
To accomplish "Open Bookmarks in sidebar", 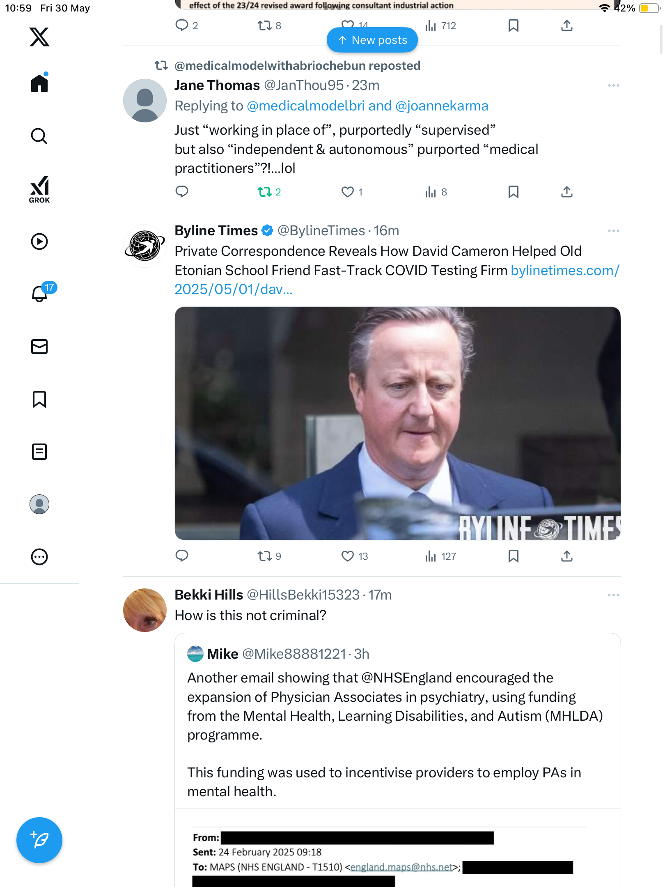I will click(39, 399).
